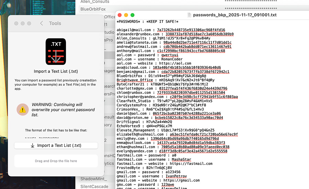Screen dimensions: 309x189
Task: Click evelyn@yandex.com line in text file
Action: [x=172, y=151]
